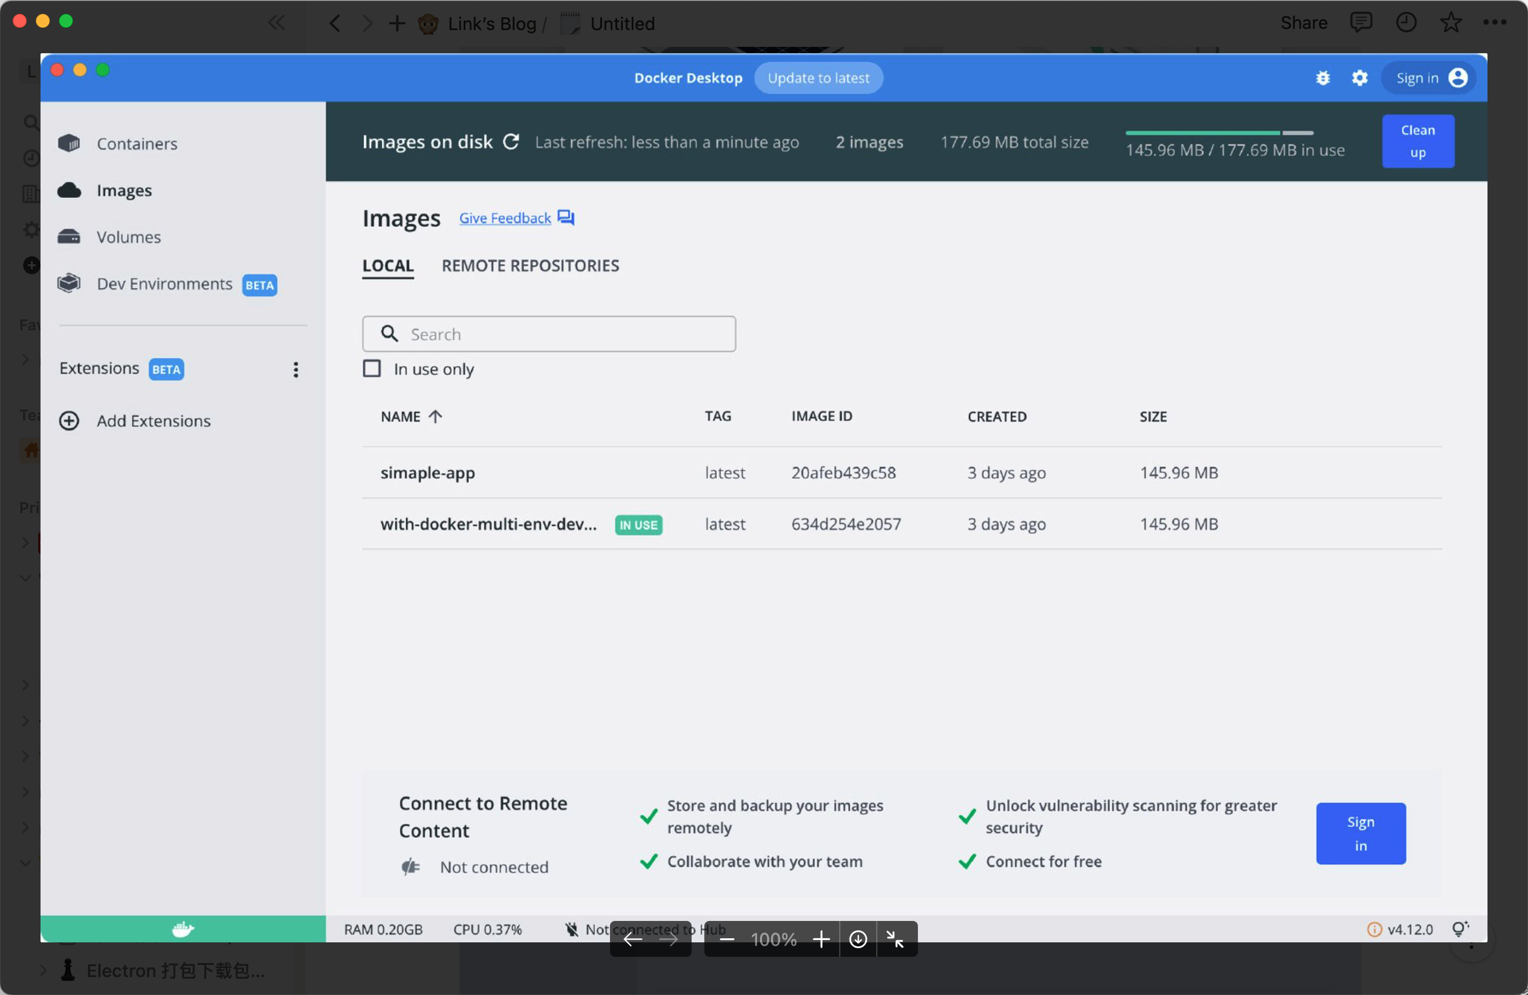Click the Docker whale icon in status bar
This screenshot has width=1528, height=995.
(183, 928)
